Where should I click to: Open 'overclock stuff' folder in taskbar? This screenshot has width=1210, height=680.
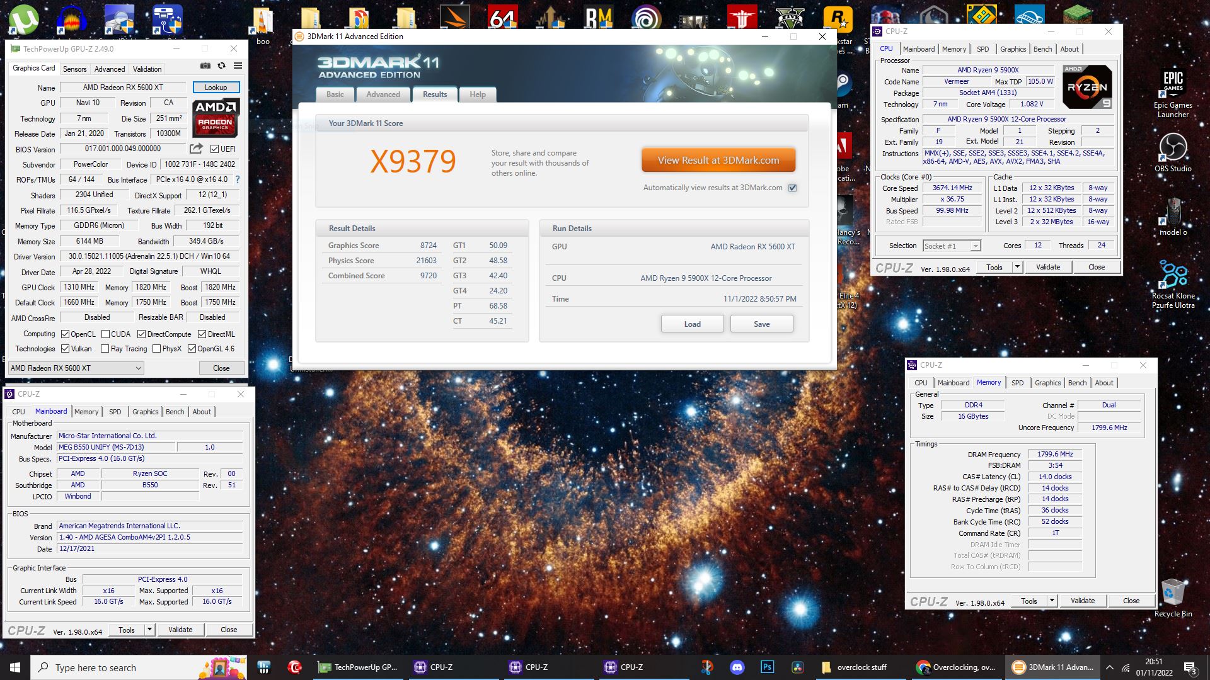tap(861, 667)
